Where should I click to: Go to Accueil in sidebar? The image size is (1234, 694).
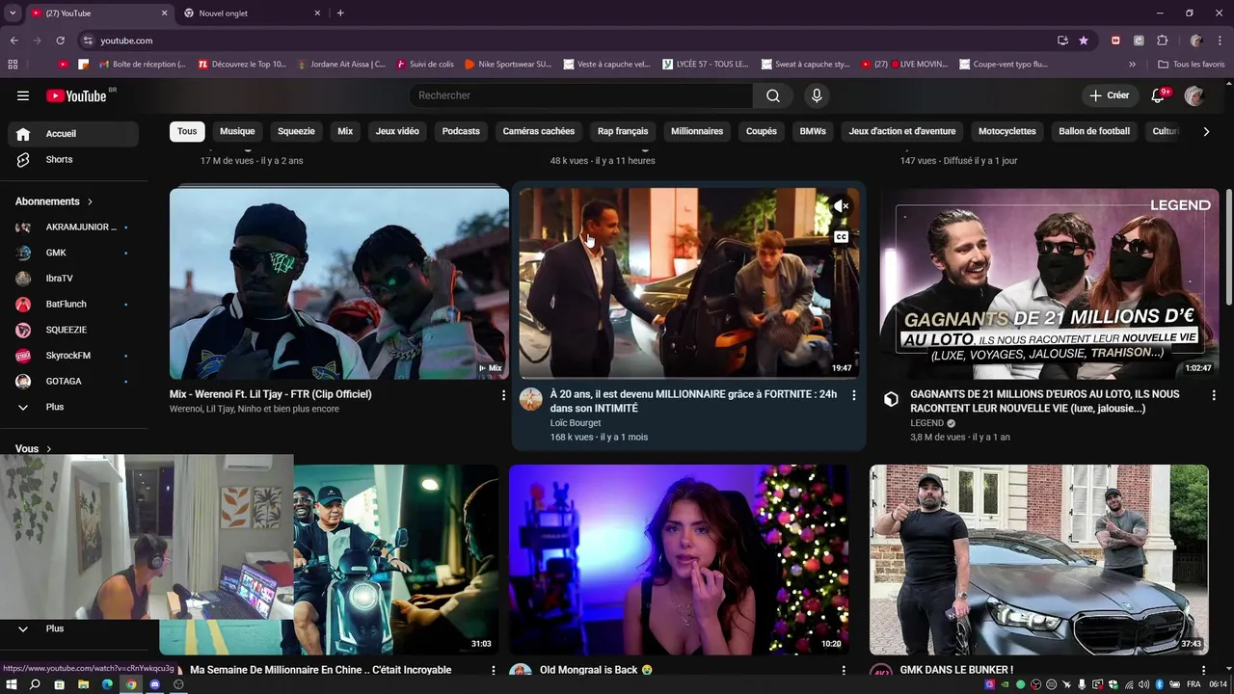pyautogui.click(x=73, y=134)
